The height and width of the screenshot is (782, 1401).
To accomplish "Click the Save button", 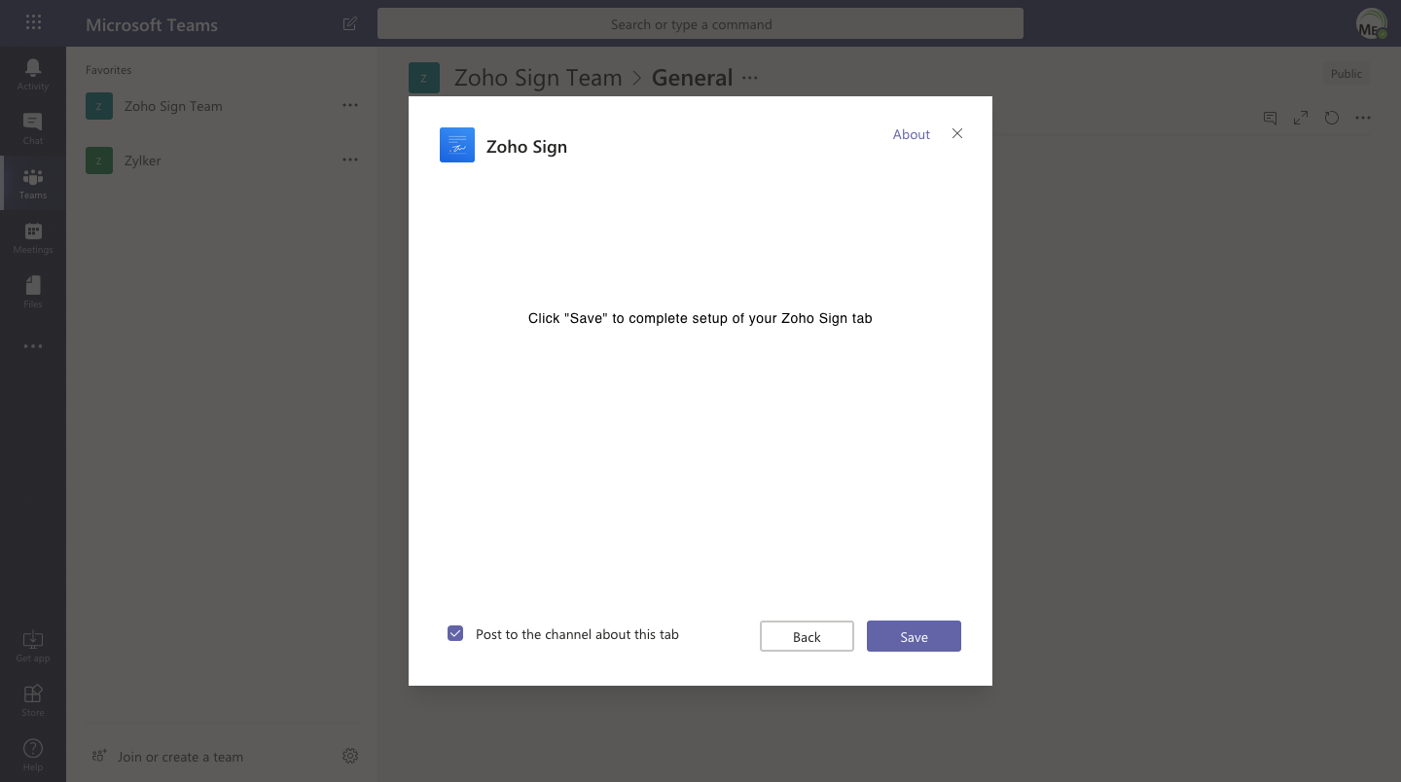I will pos(914,636).
